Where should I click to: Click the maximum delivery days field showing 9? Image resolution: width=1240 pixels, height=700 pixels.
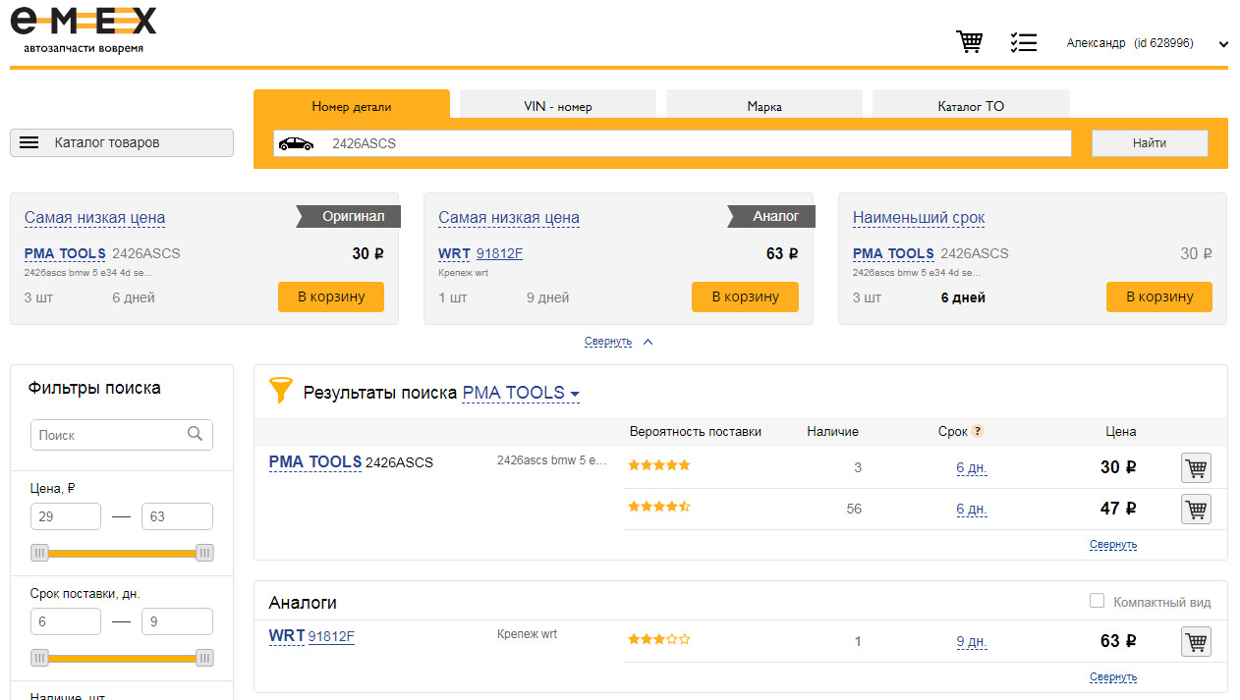pyautogui.click(x=177, y=621)
